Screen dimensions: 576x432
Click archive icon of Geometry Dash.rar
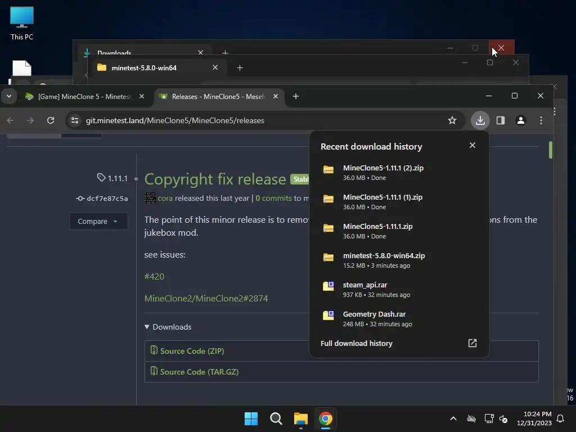[x=328, y=316]
